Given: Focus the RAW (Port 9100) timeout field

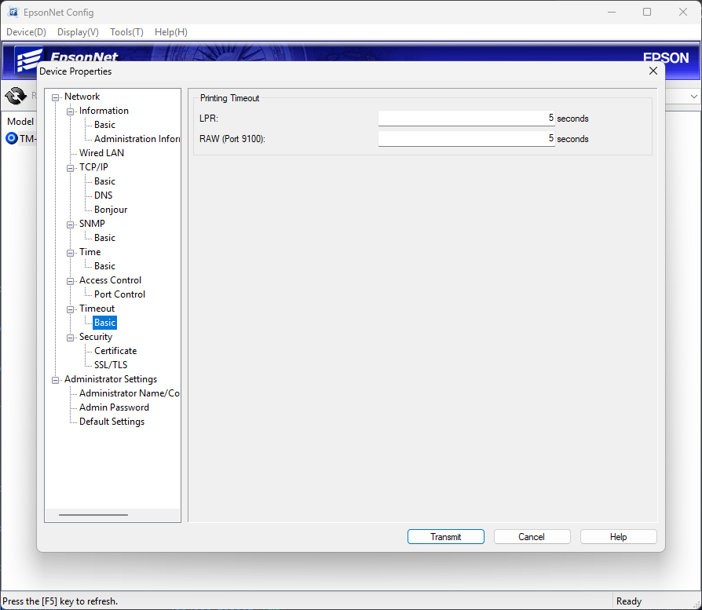Looking at the screenshot, I should (466, 139).
